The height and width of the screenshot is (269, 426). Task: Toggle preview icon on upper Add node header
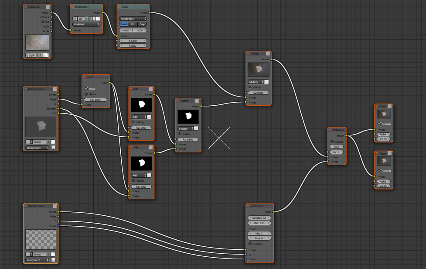[150, 89]
